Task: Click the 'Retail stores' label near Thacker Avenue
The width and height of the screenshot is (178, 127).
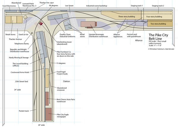Action: pos(10,35)
